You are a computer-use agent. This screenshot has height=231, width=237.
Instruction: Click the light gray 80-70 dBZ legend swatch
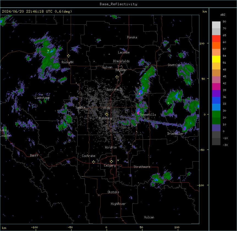tap(216, 25)
